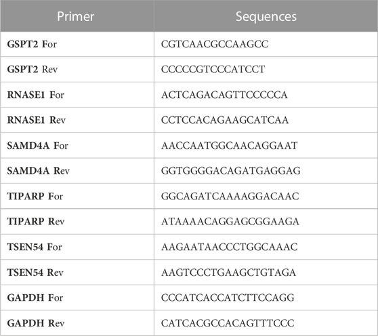
Task: Select sequence AAGTCCCTGAAGCTGTAGA
Action: 228,272
